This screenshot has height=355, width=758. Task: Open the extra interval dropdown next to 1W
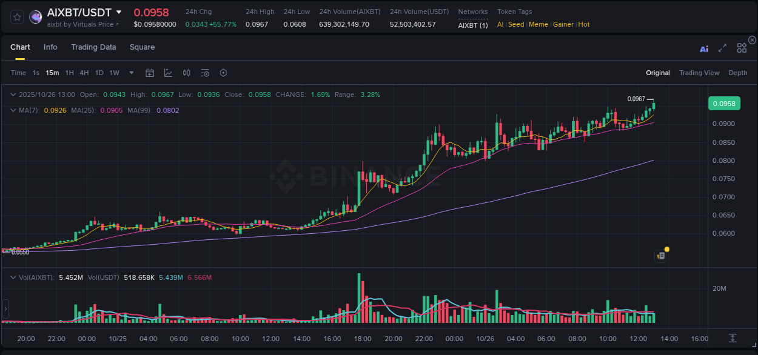(130, 72)
